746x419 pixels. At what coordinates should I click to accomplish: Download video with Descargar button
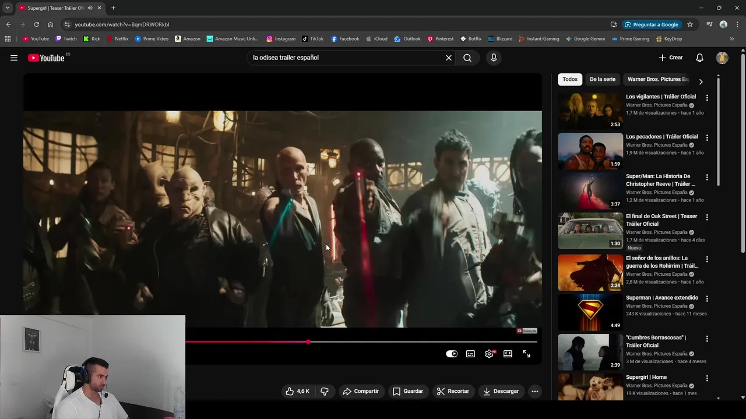tap(501, 391)
